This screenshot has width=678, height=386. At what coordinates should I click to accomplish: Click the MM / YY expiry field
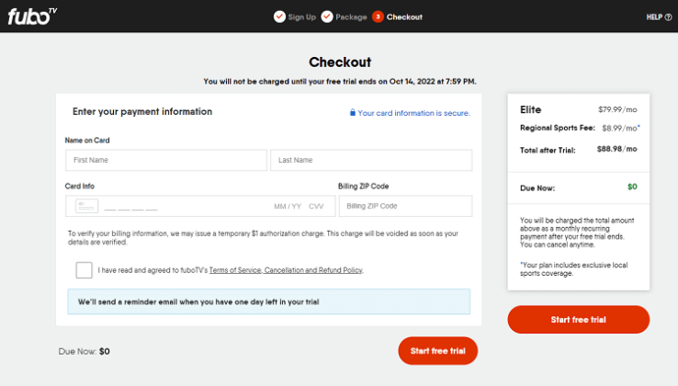pos(288,207)
